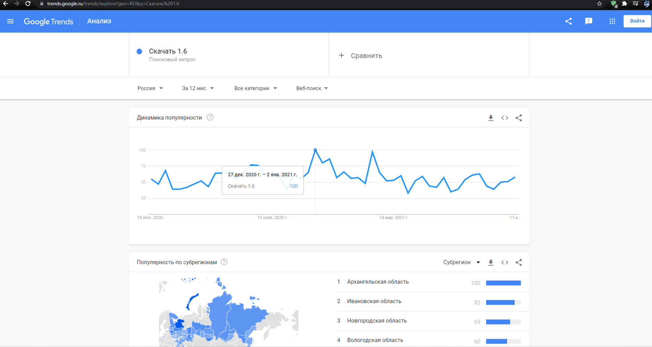652x347 pixels.
Task: Click the Войти sign-in button
Action: click(637, 21)
